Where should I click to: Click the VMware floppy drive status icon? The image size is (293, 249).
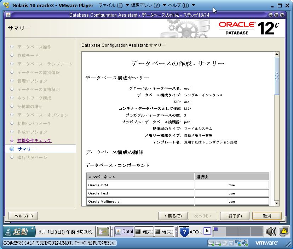pyautogui.click(x=231, y=243)
